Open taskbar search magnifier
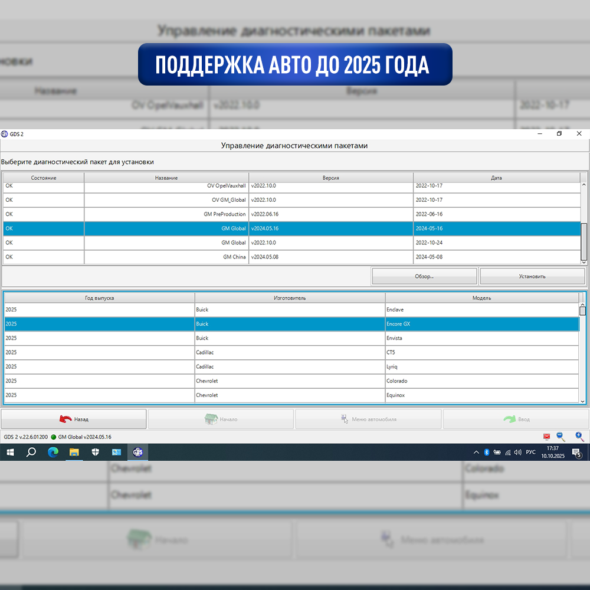 (31, 453)
